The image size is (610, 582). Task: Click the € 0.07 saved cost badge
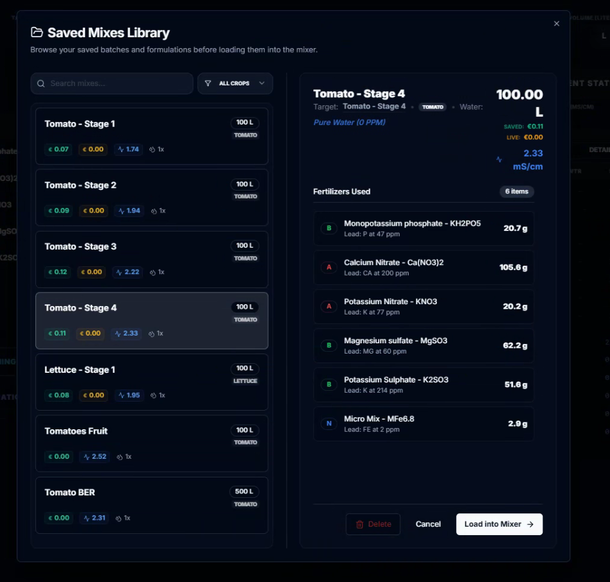58,150
